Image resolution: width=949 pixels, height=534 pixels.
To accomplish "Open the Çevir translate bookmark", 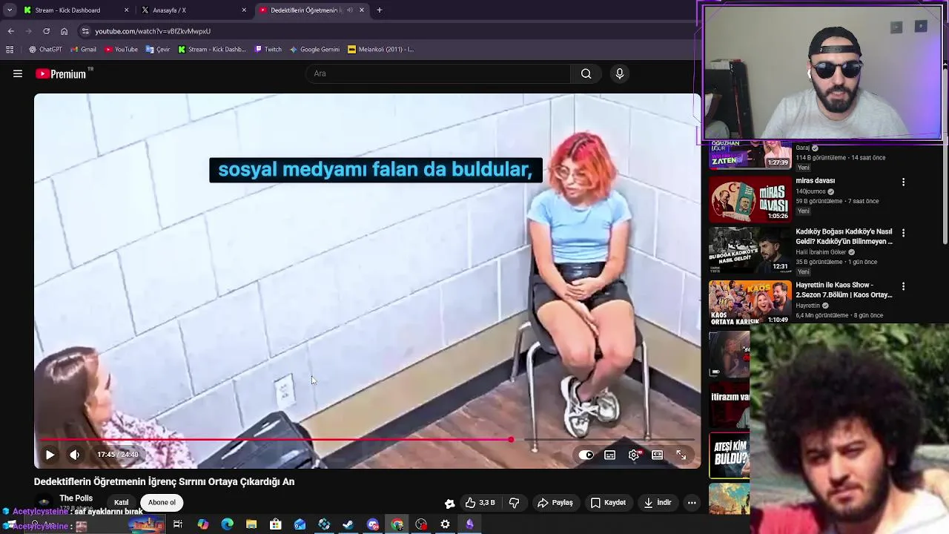I will click(158, 50).
